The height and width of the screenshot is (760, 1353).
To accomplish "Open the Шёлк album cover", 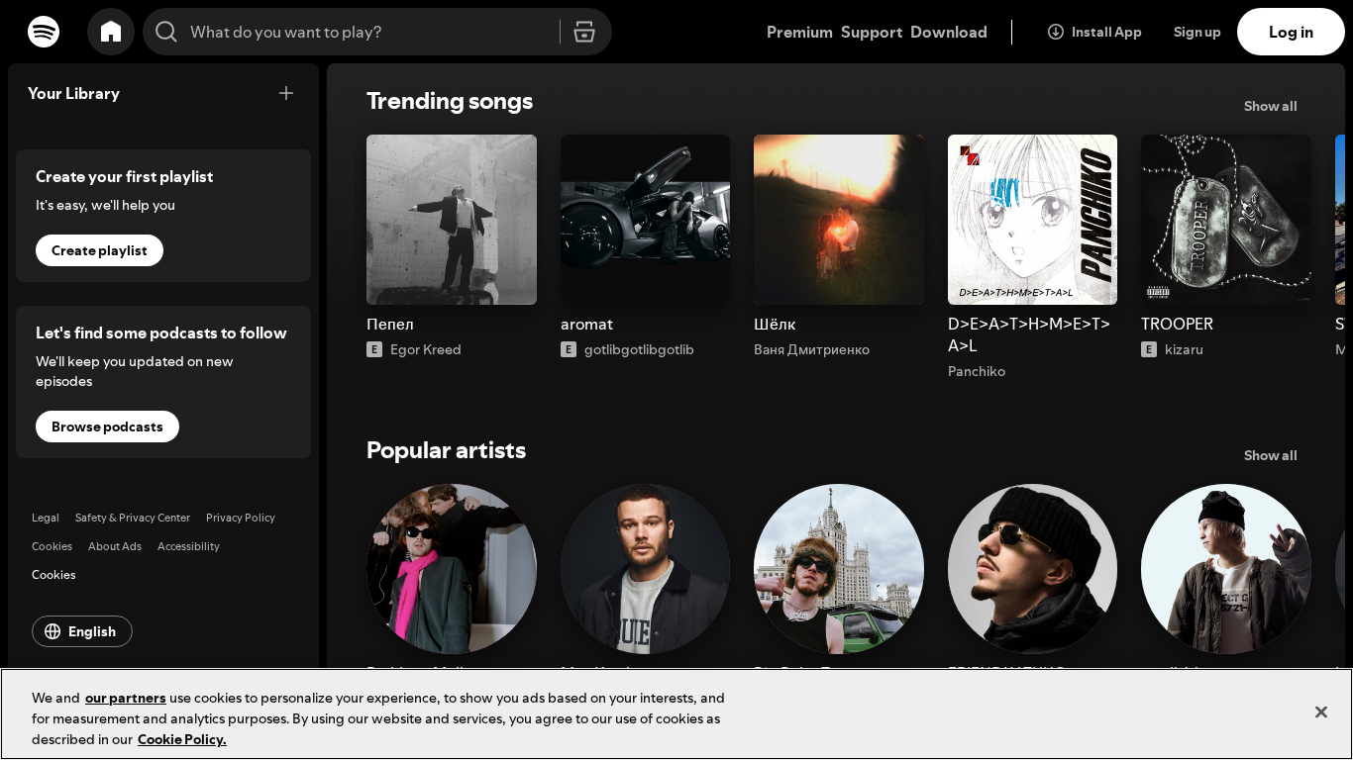I will (x=839, y=220).
